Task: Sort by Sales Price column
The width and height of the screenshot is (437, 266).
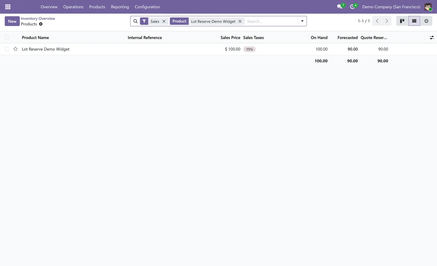Action: pos(230,38)
